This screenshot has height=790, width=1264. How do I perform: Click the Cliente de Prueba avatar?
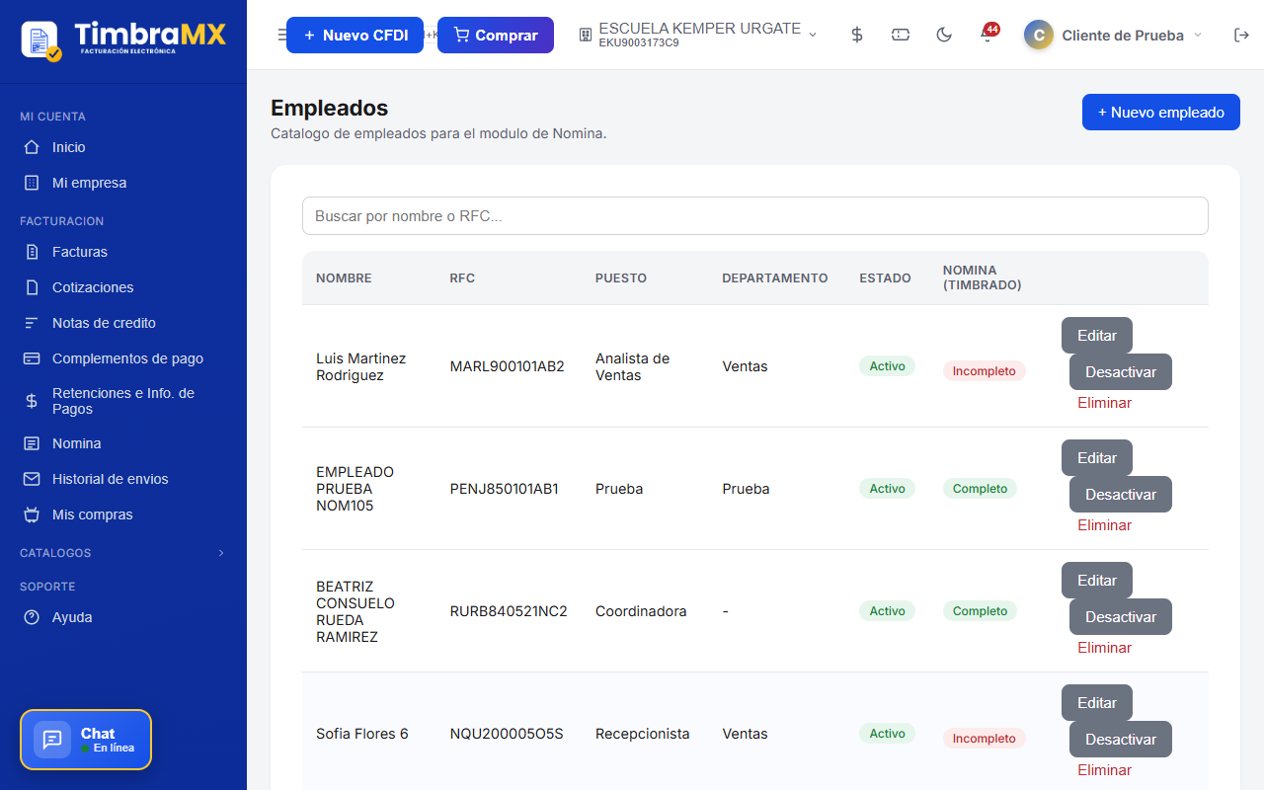click(1038, 35)
